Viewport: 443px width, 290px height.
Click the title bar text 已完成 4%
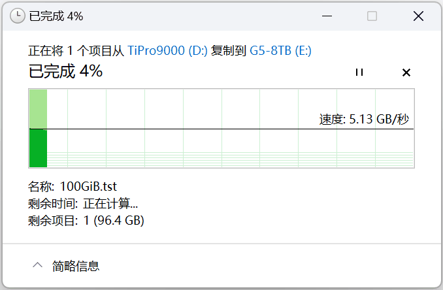tap(56, 16)
